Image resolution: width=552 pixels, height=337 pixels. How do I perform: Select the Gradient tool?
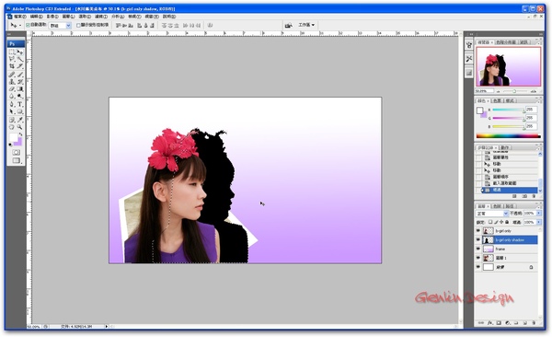pos(20,88)
